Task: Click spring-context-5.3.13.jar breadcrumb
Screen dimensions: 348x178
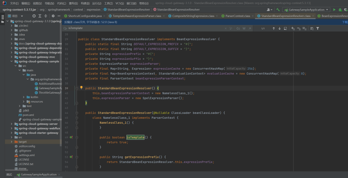Action: (20, 10)
